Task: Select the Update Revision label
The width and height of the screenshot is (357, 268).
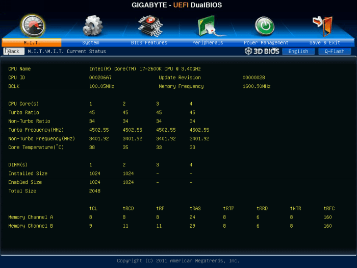Action: [x=180, y=78]
